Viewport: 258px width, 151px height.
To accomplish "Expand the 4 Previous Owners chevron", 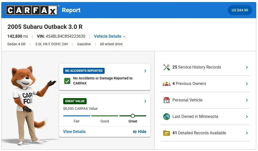I will click(x=247, y=84).
